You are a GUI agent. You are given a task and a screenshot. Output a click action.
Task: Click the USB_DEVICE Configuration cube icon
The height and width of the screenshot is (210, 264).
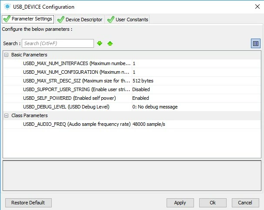click(x=7, y=7)
